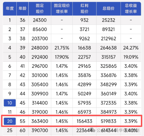The image size is (144, 136).
Task: Select fixed cash value 390700
Action: point(40,130)
